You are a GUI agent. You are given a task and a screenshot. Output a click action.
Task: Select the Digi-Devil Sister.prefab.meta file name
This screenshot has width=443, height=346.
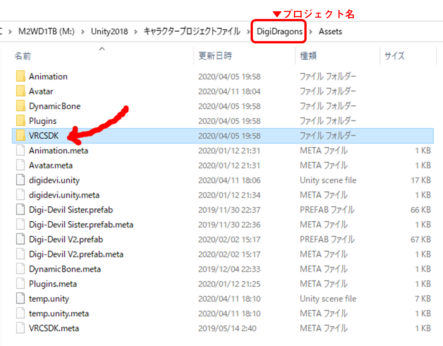pos(81,225)
